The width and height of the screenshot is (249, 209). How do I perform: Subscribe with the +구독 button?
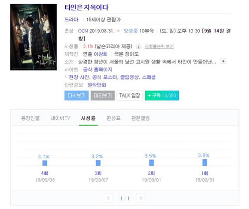coord(162,95)
